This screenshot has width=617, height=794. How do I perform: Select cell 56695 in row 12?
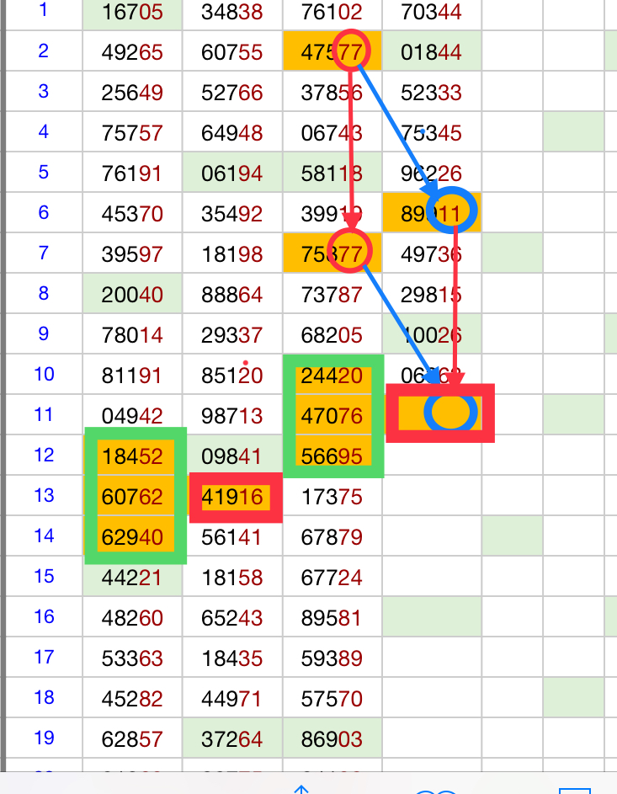332,456
